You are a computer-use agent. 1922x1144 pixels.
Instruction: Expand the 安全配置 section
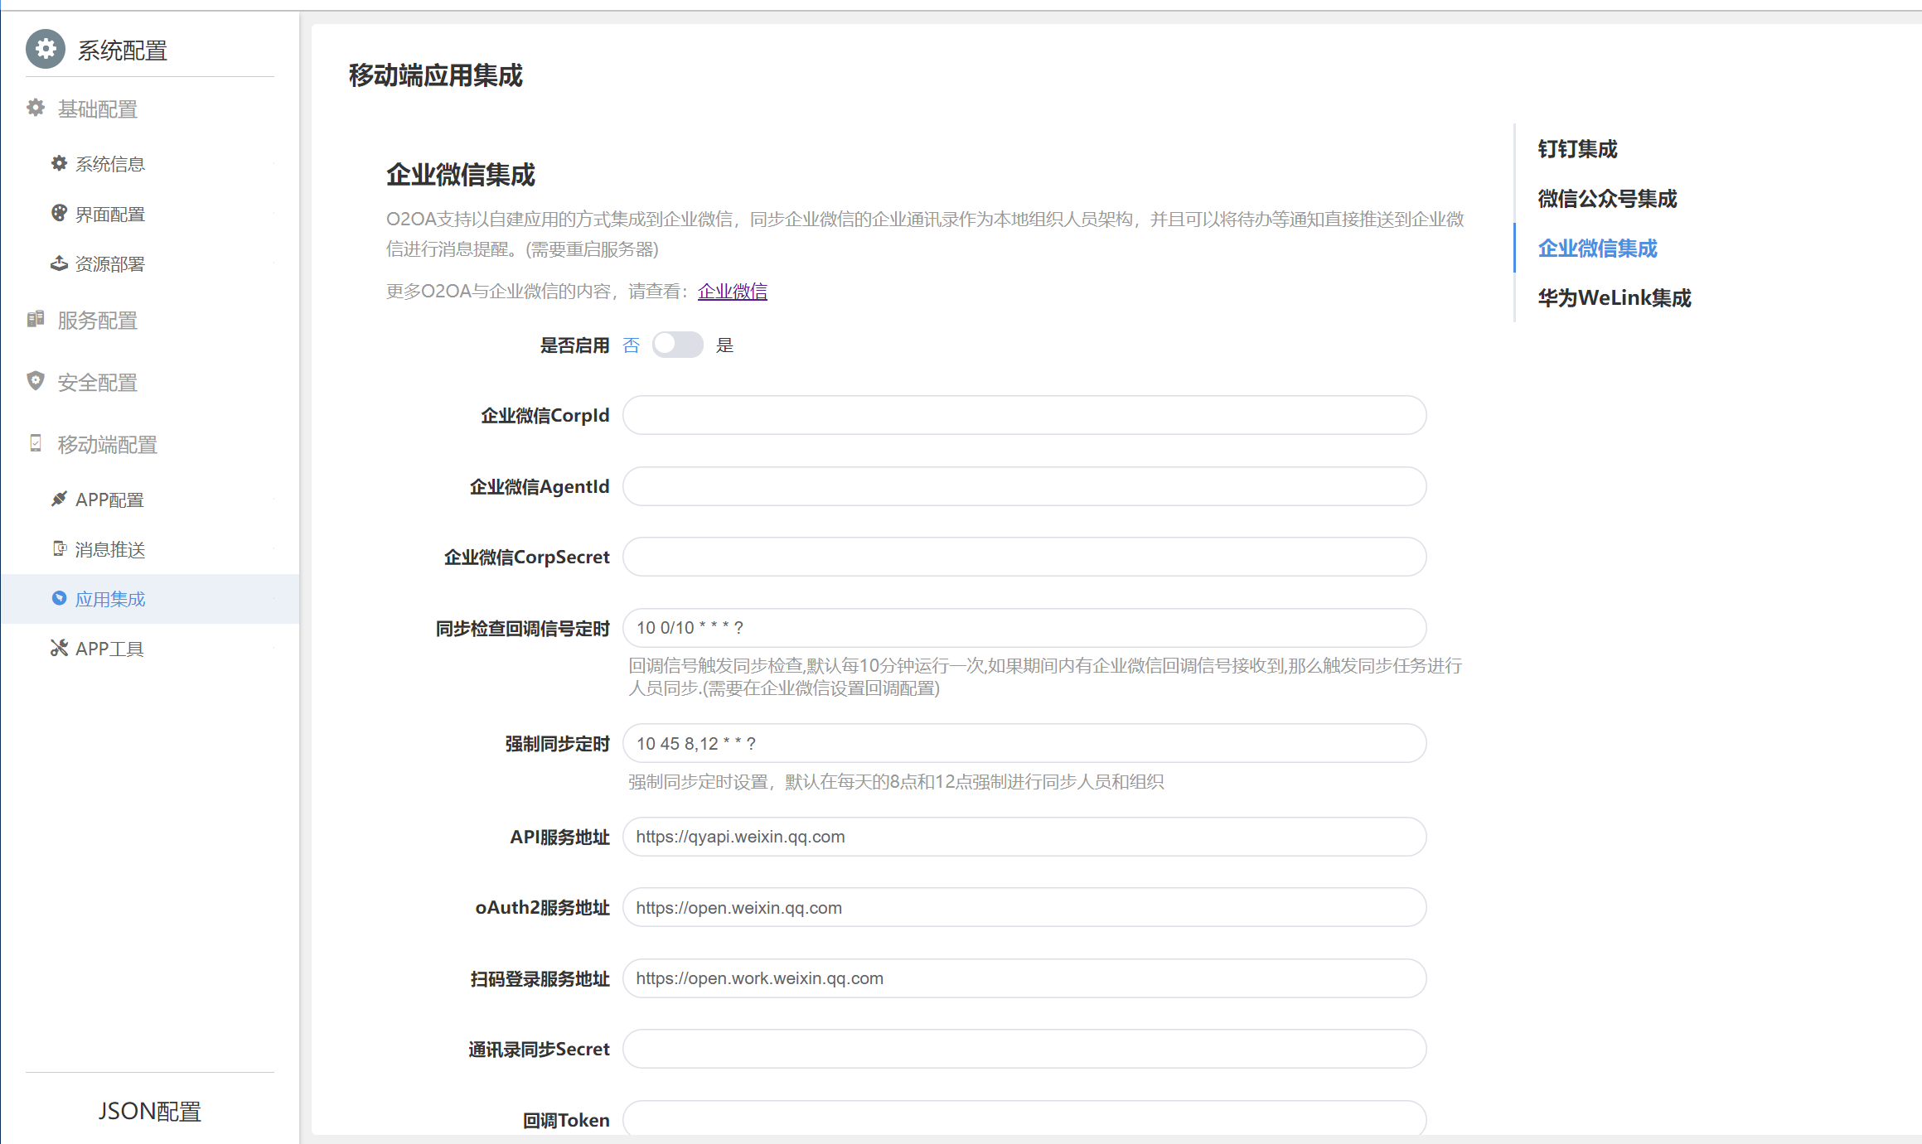[x=97, y=383]
